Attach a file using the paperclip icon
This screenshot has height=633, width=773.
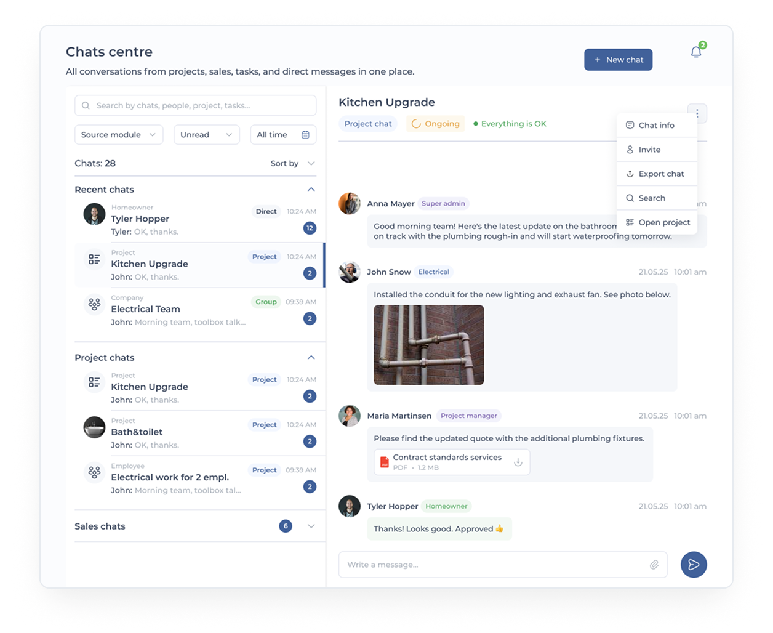654,565
